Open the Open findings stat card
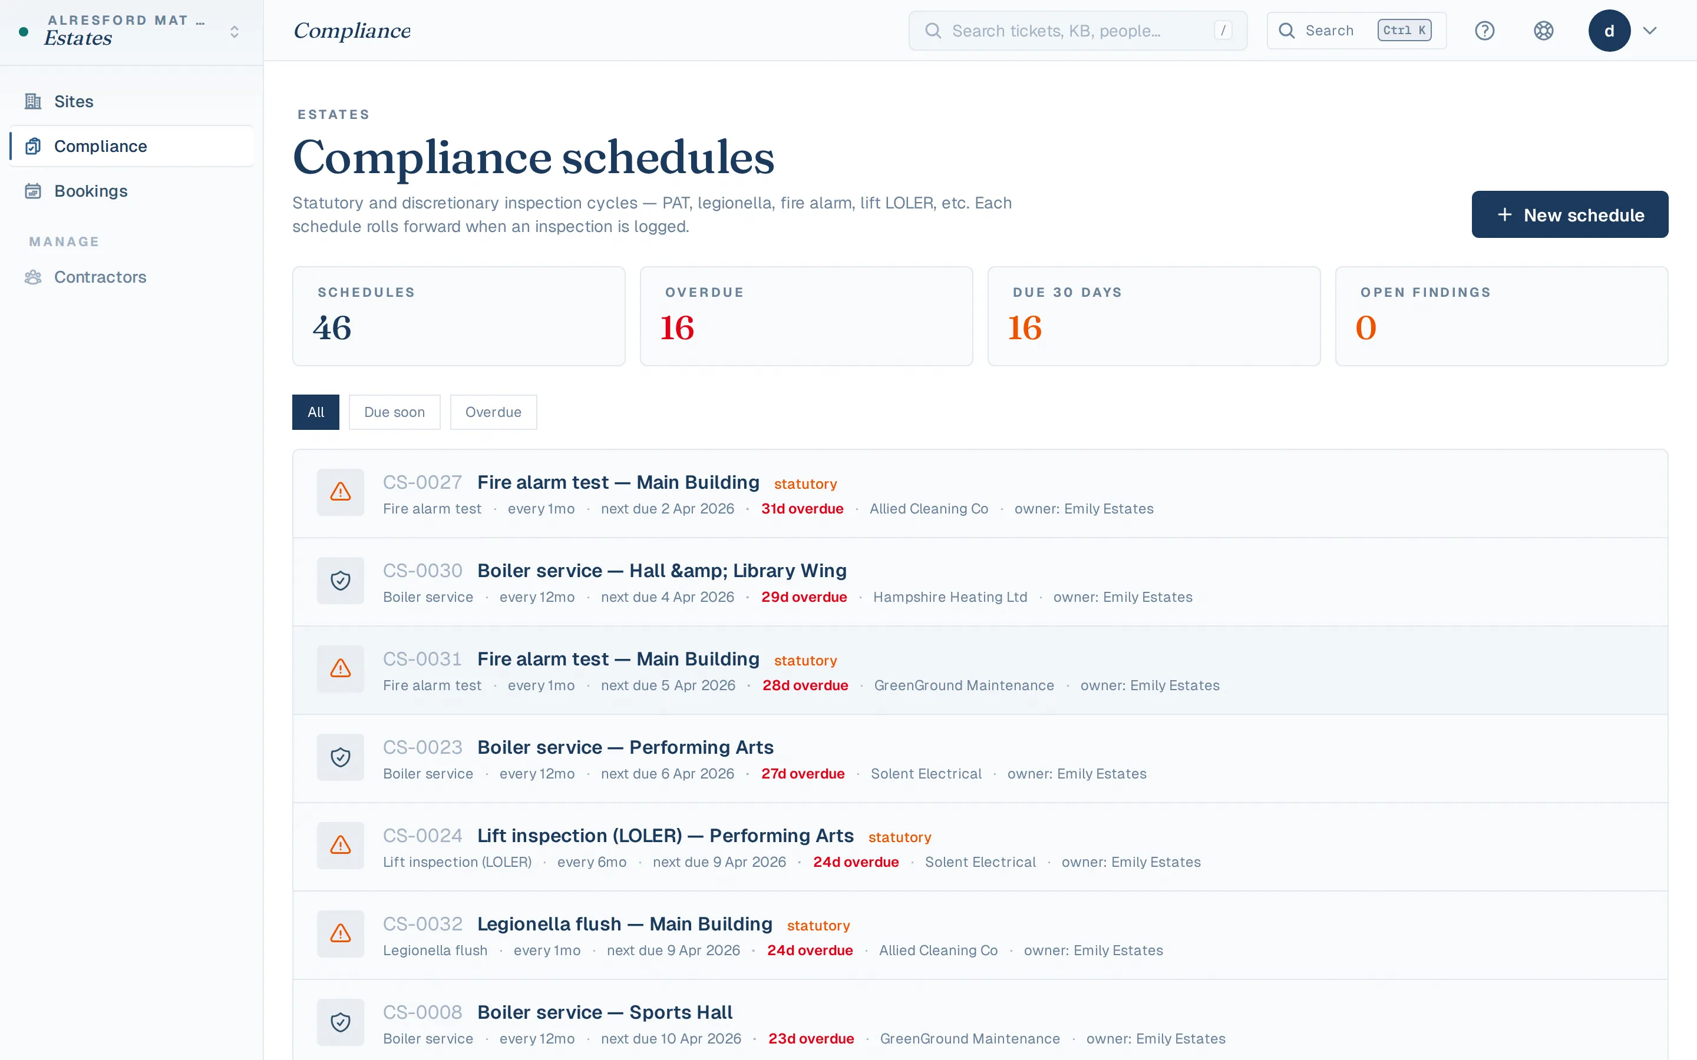1697x1060 pixels. coord(1502,316)
